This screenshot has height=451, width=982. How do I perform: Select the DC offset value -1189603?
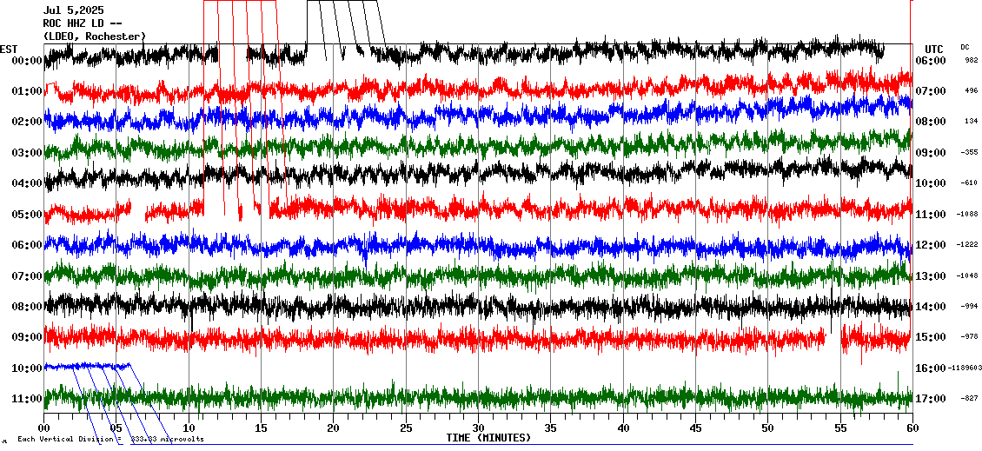(x=964, y=368)
